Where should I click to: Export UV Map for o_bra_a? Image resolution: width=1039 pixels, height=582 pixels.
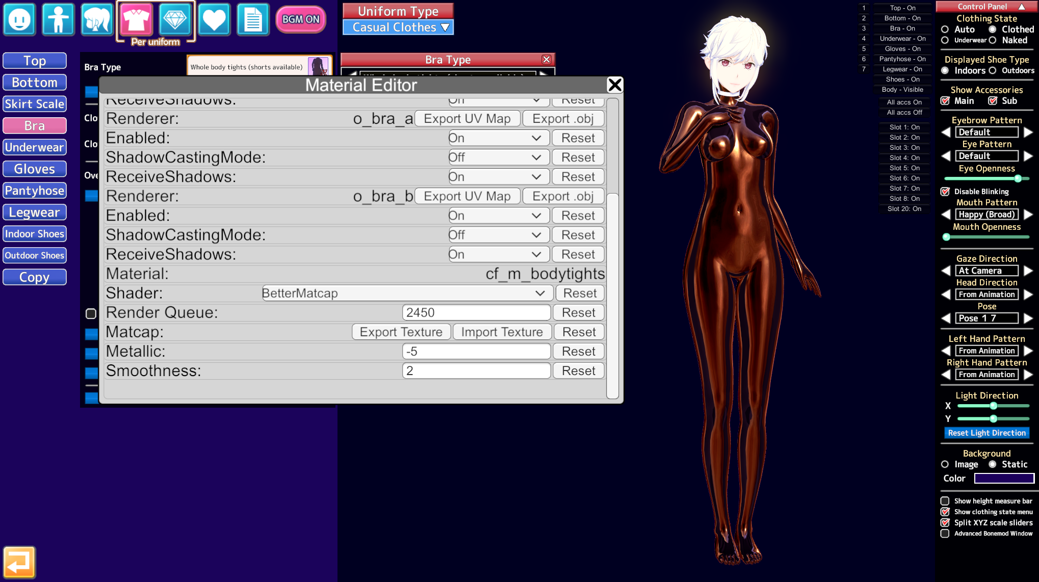click(467, 119)
